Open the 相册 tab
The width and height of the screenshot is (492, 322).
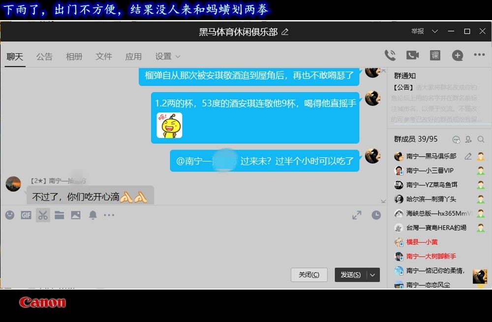coord(74,56)
